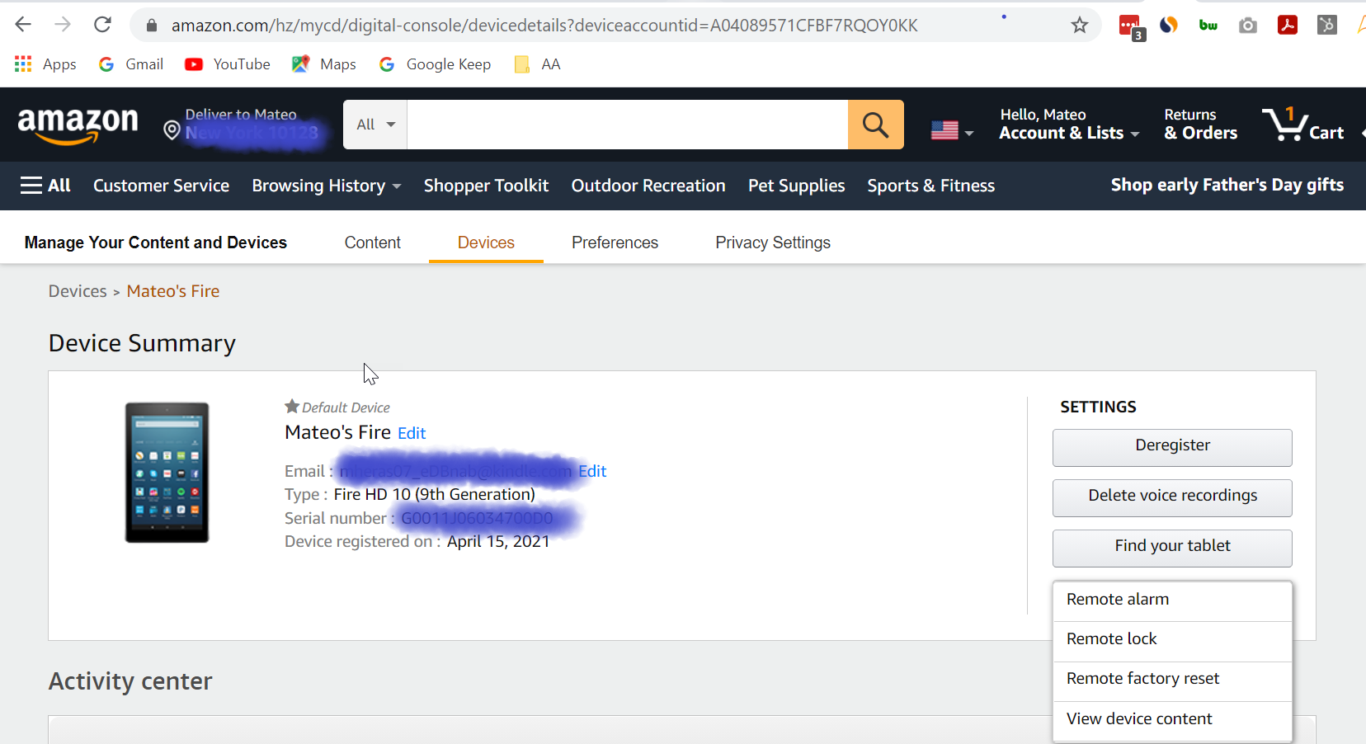Open the Privacy Settings tab
Screen dimensions: 1366x744
(x=772, y=243)
